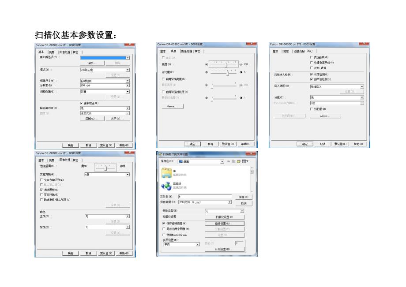
Task: Click the bright sun icon beside 亮度 slider
Action: coord(241,64)
